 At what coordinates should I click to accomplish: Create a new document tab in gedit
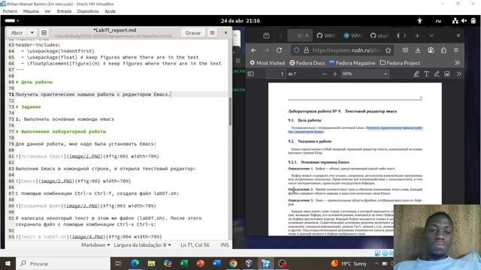[44, 33]
